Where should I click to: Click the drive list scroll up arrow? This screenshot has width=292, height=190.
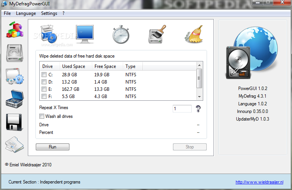pos(199,65)
